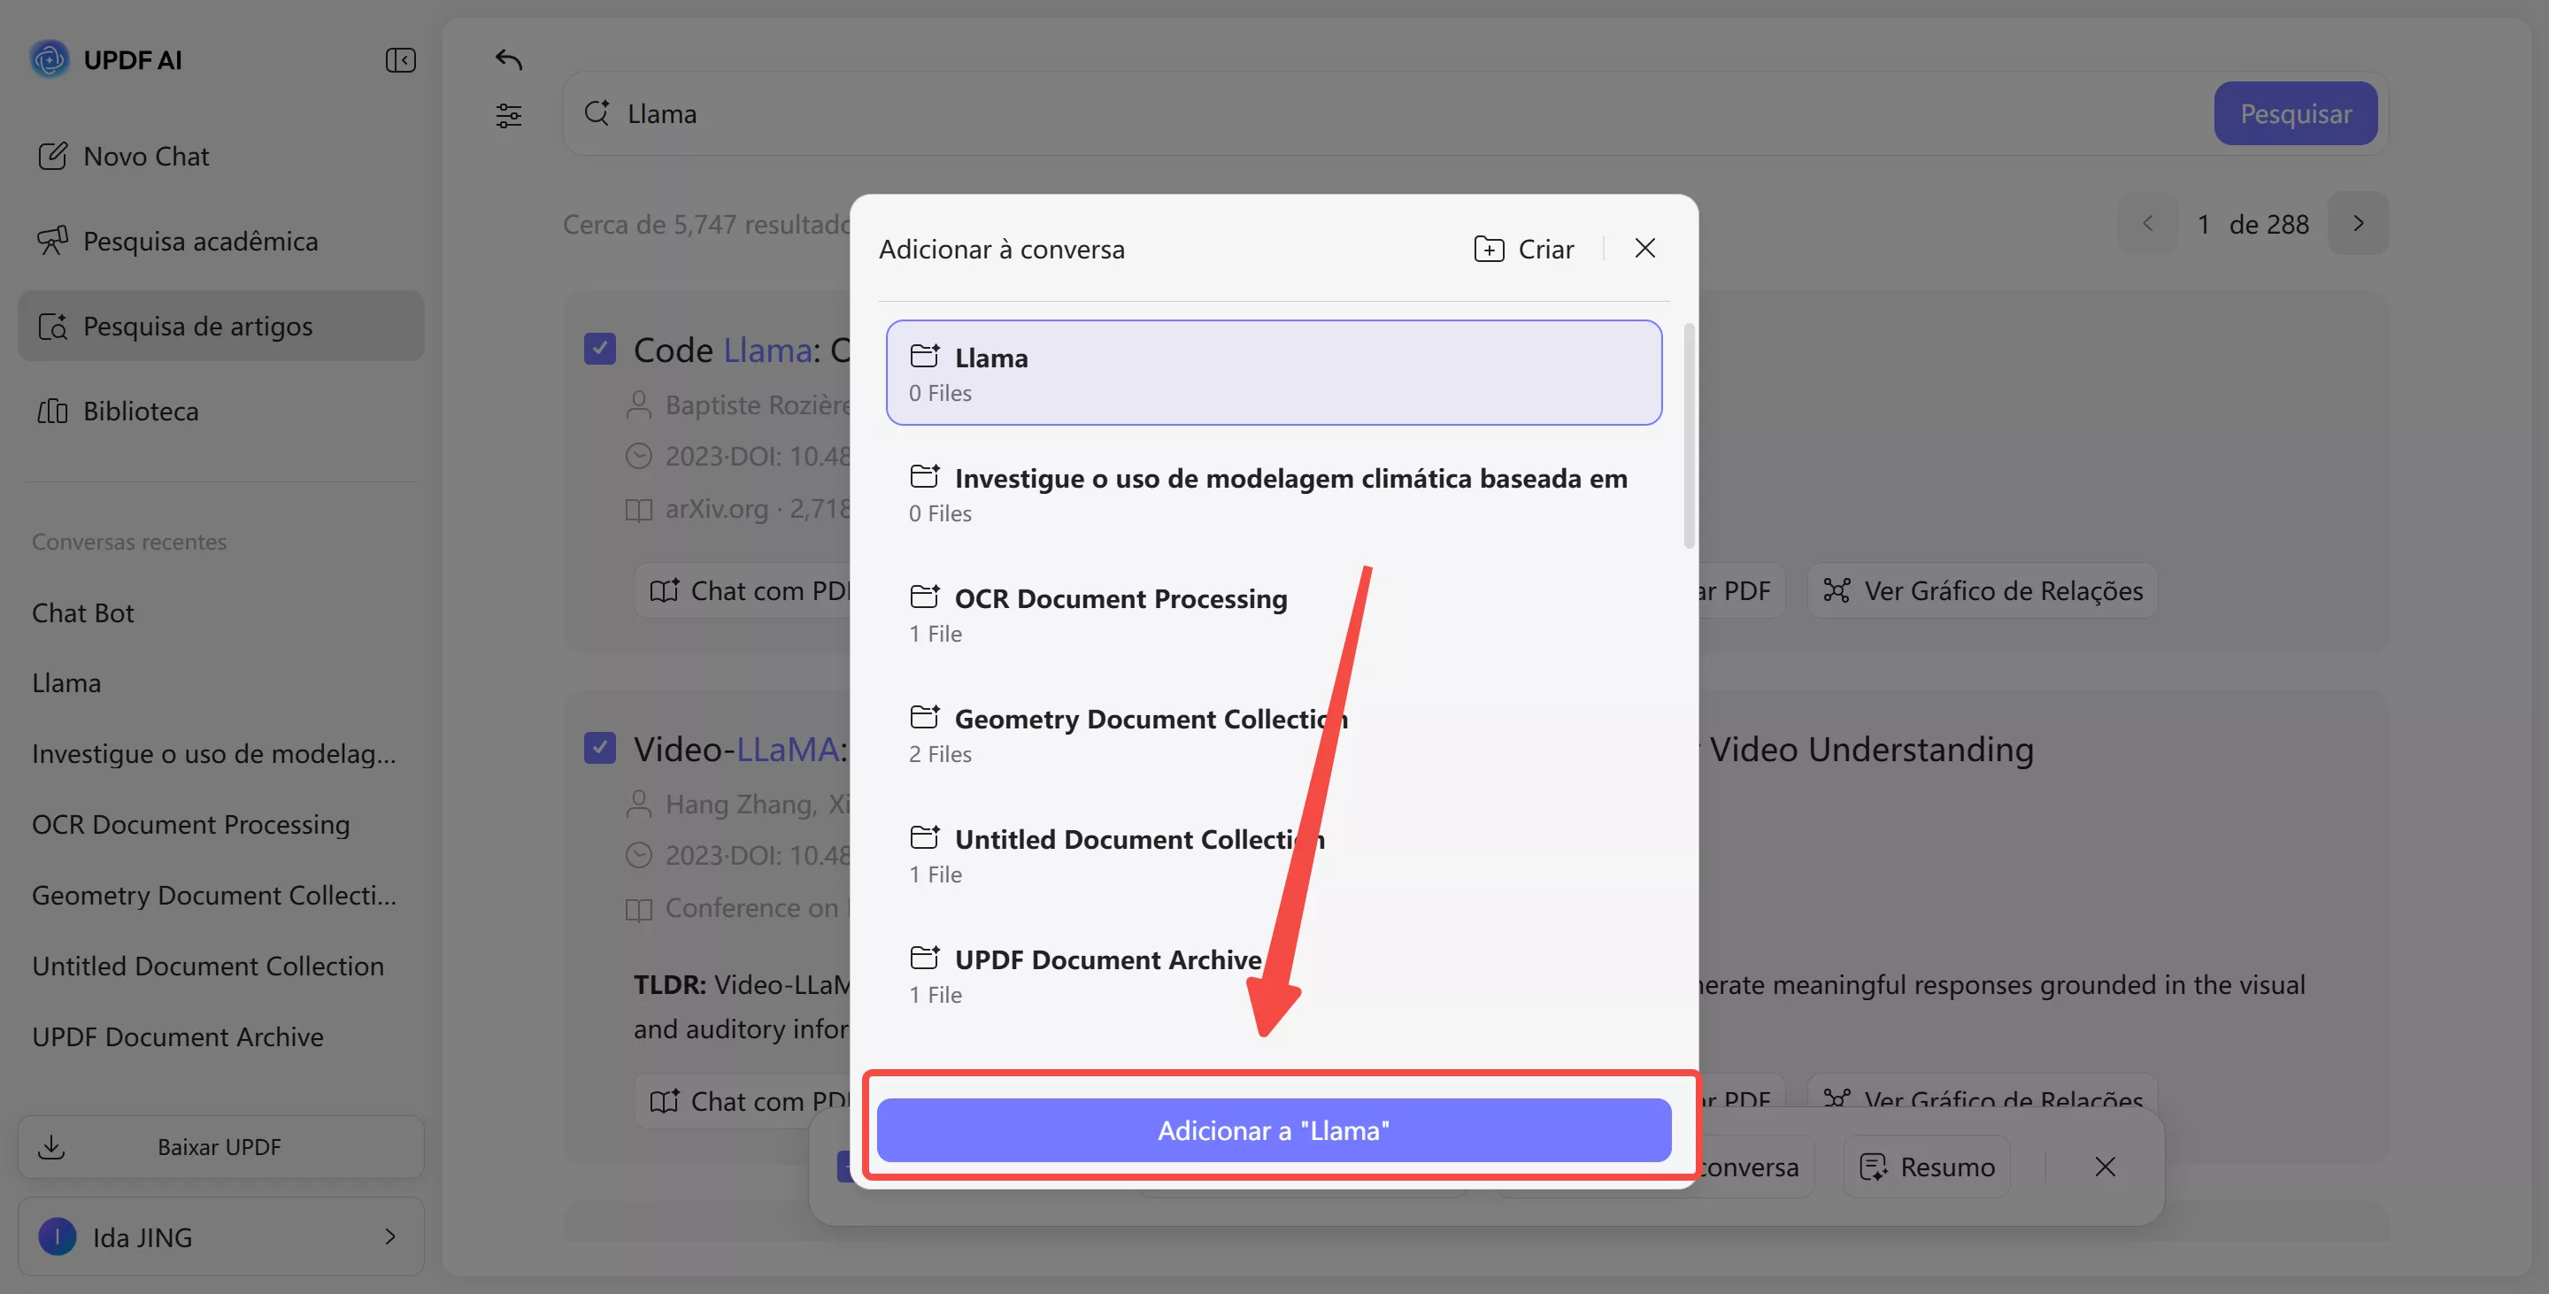
Task: Click the back arrow icon
Action: pos(509,60)
